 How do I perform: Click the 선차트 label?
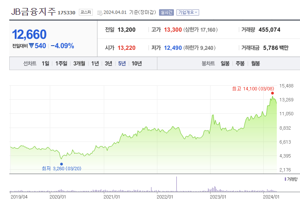(x=30, y=63)
